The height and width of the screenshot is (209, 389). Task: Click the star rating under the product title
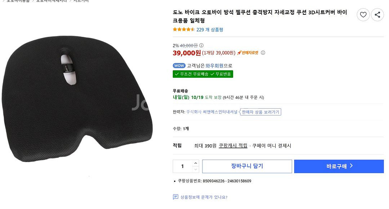pos(183,29)
